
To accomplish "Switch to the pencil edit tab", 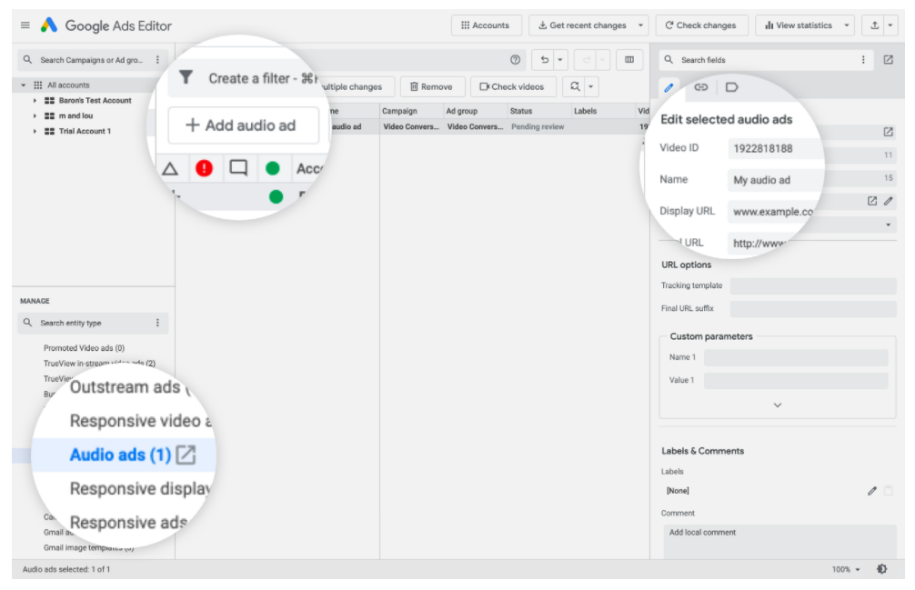I will (669, 87).
